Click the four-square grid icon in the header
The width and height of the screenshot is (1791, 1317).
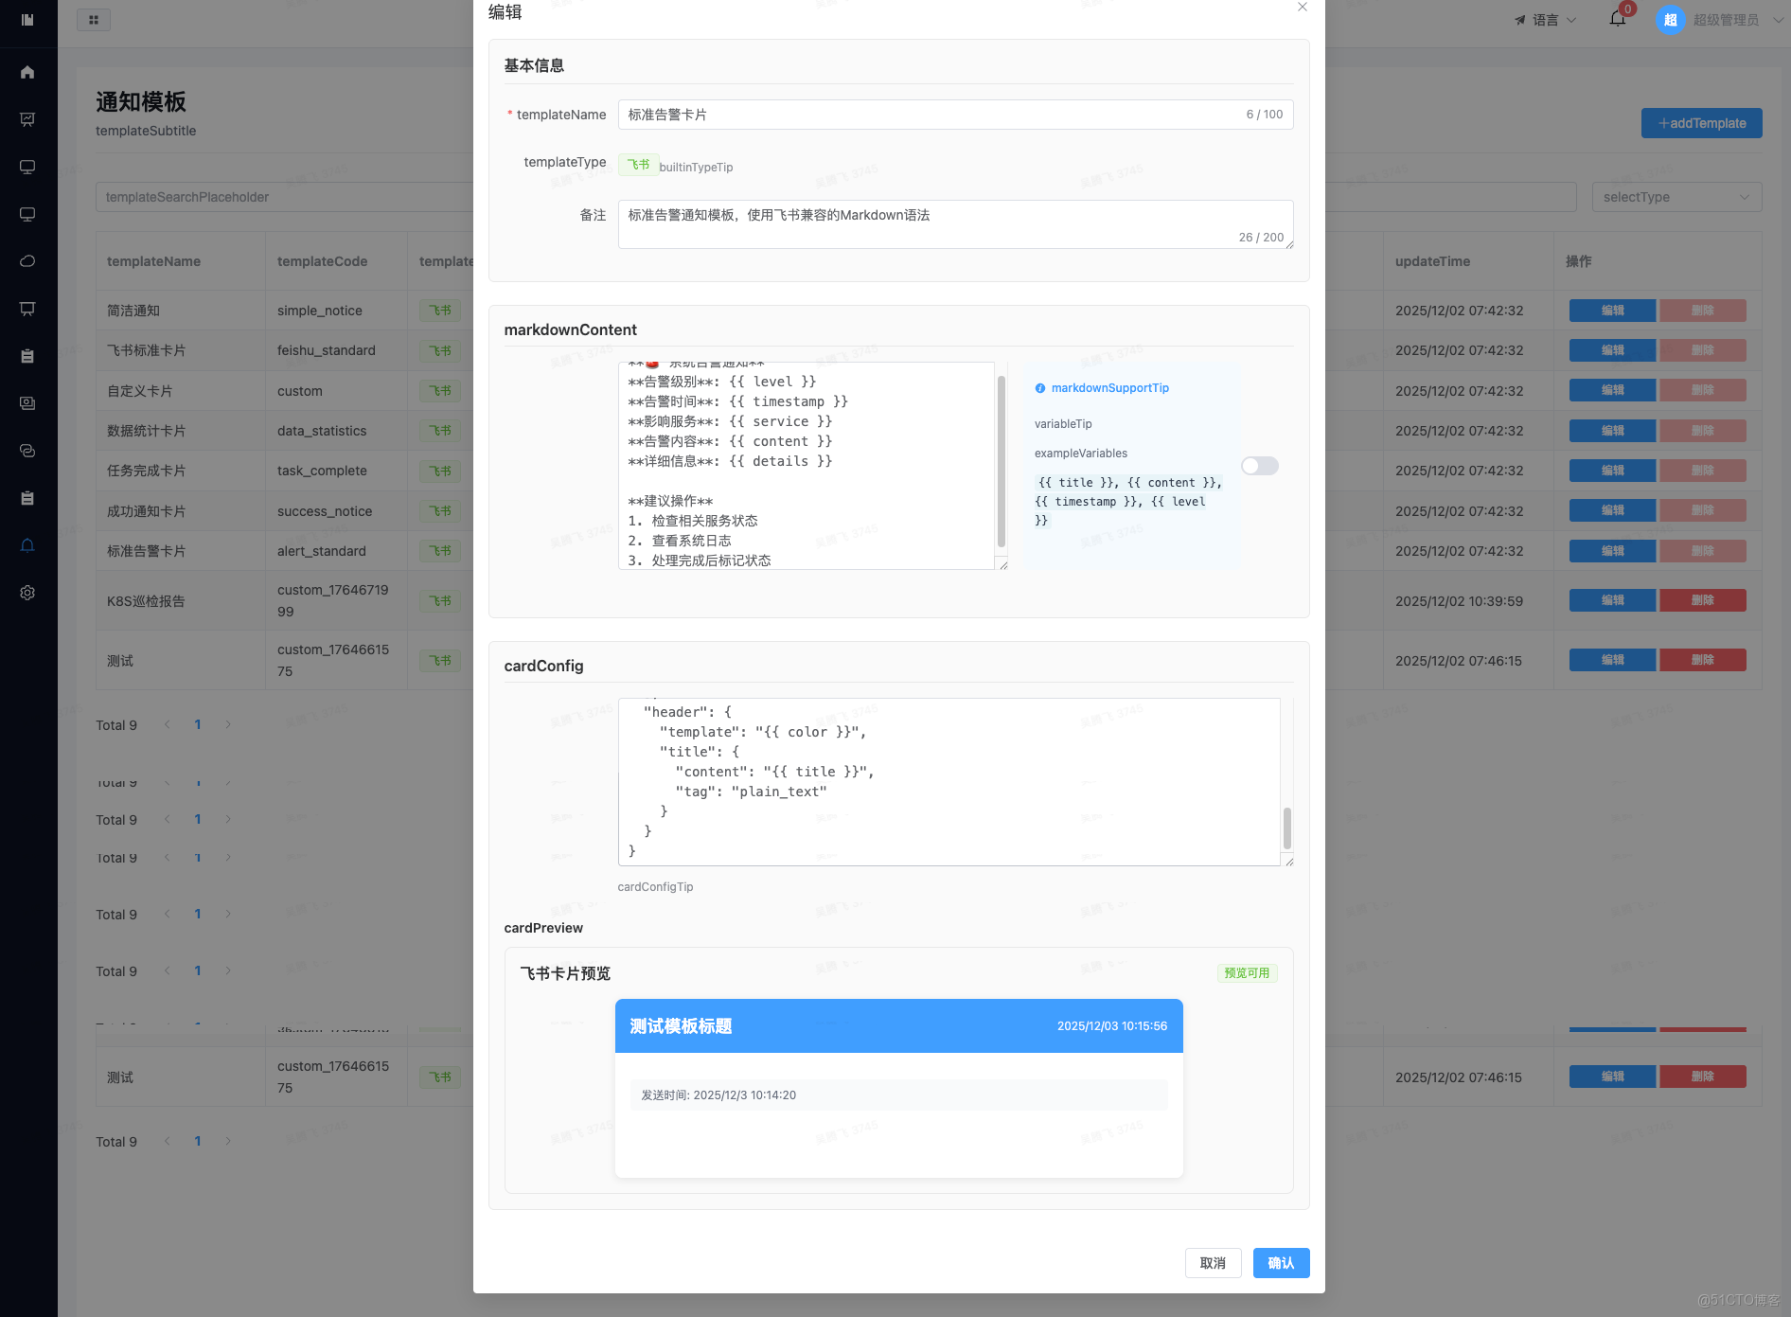click(94, 20)
